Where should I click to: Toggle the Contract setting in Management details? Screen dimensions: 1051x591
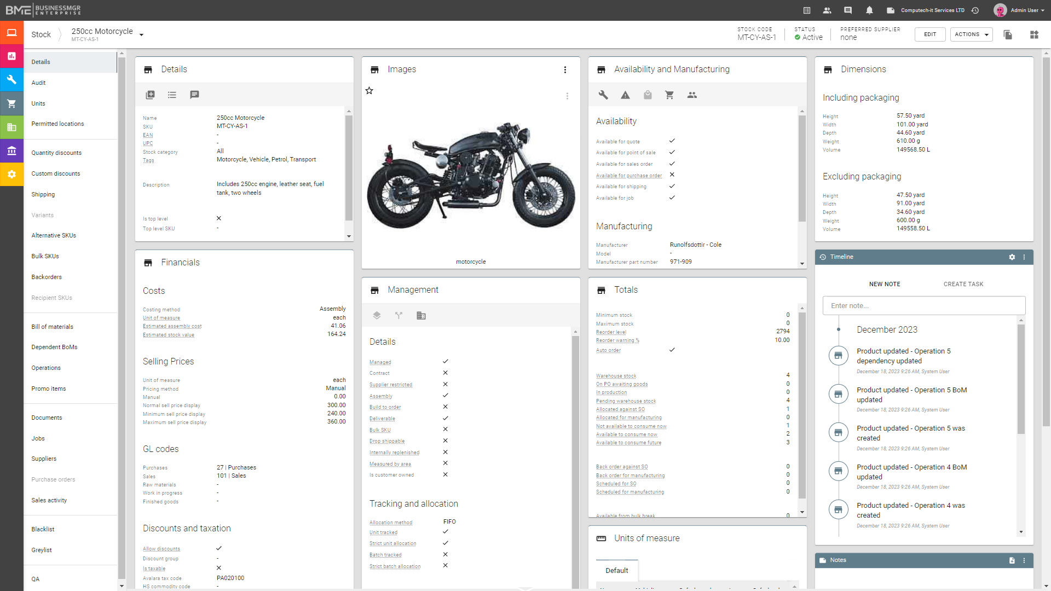pos(445,373)
